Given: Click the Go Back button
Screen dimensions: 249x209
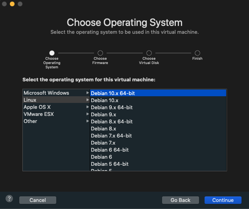Looking at the screenshot, I should [x=180, y=200].
